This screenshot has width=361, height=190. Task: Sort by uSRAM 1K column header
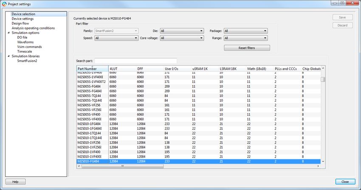pos(205,68)
